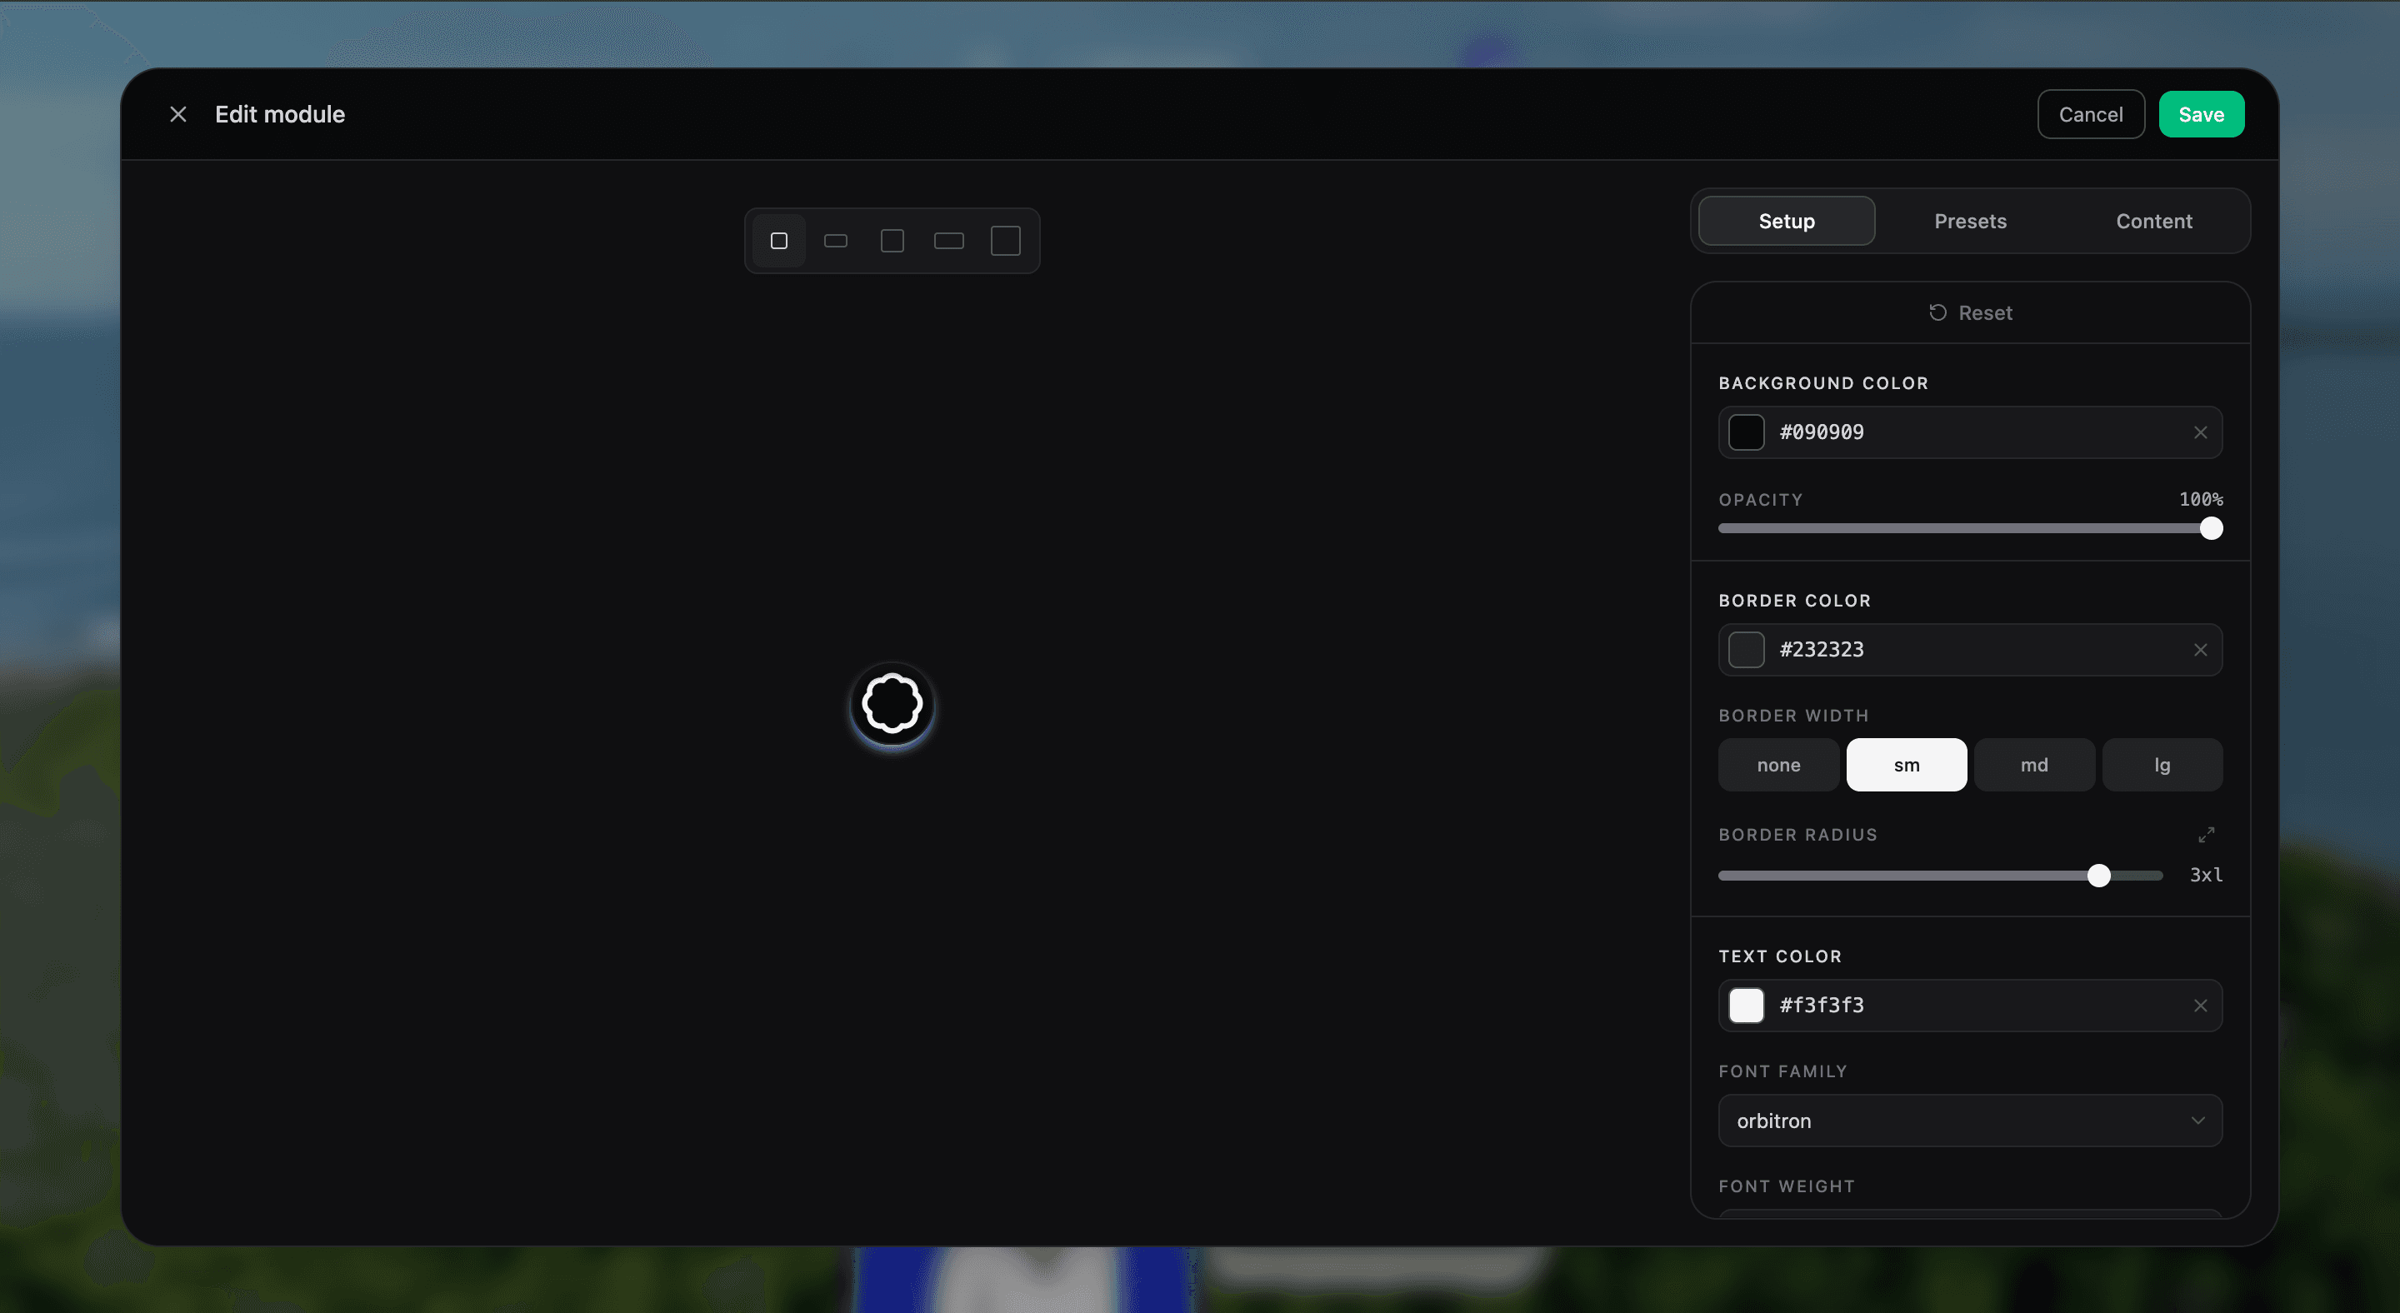Clear the border color value
The image size is (2400, 1313).
(2200, 650)
